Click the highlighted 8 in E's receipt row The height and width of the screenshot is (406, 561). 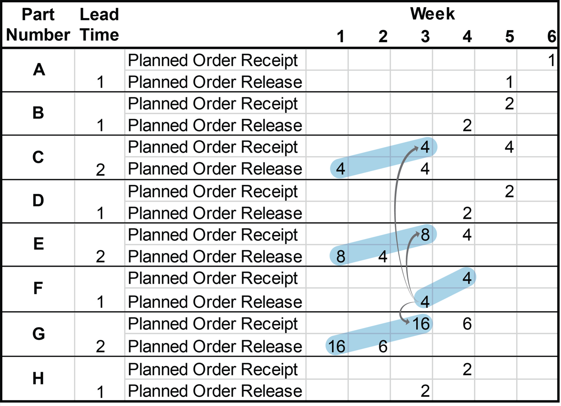(425, 235)
